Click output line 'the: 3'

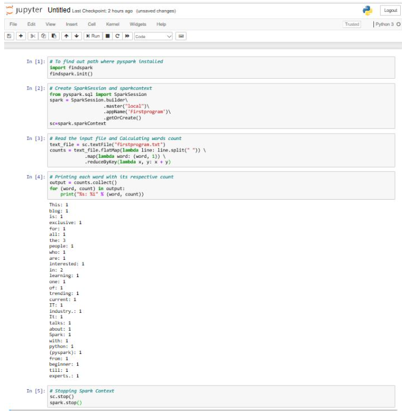57,240
